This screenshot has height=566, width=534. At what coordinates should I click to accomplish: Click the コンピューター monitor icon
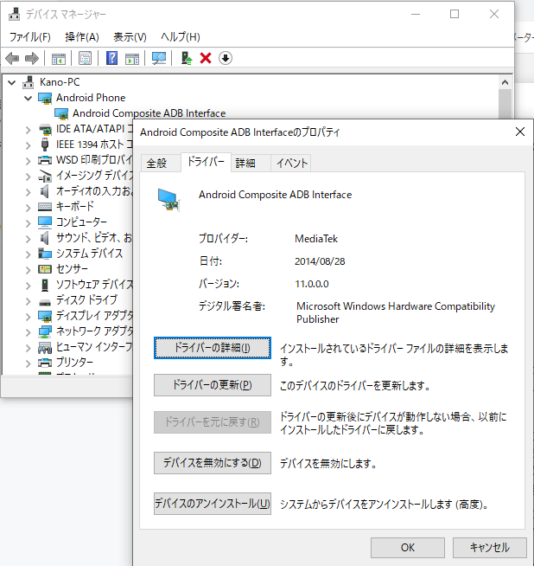click(x=45, y=222)
